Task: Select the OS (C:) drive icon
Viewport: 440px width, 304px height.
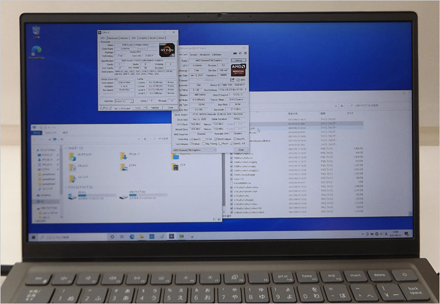Action: (72, 197)
